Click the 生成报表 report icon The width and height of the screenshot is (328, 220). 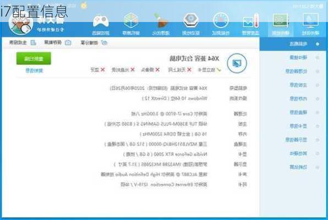pos(33,43)
